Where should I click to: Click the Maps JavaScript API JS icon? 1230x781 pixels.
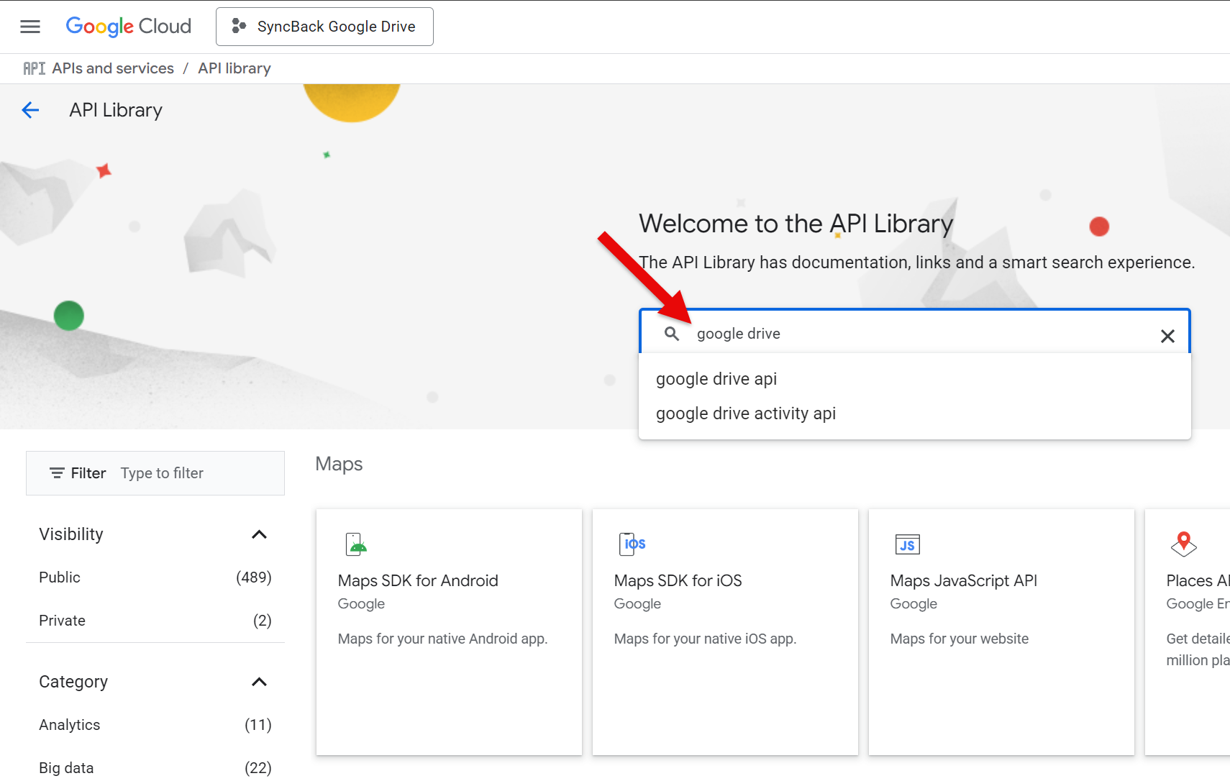(908, 544)
